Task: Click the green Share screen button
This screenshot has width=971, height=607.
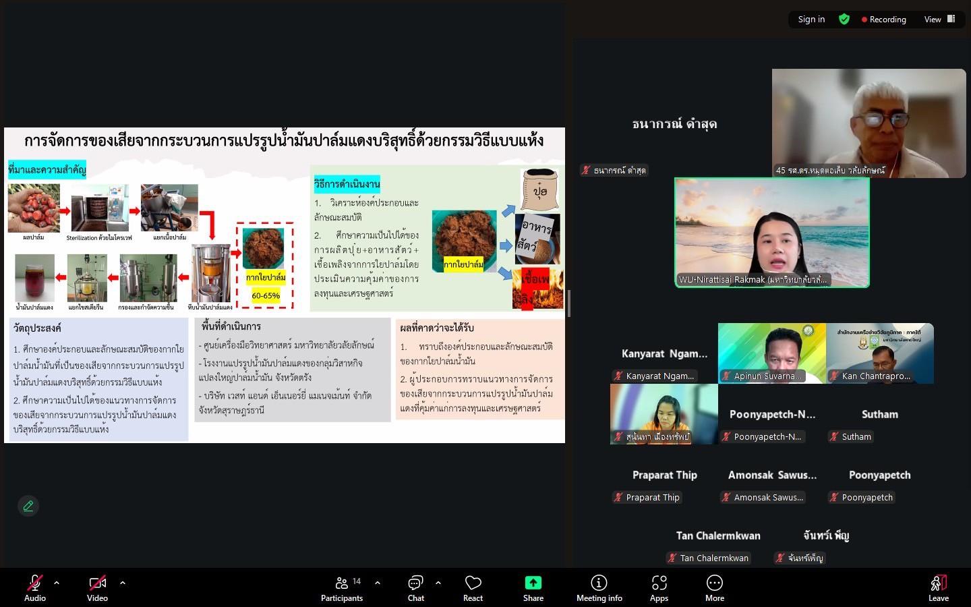Action: 533,587
